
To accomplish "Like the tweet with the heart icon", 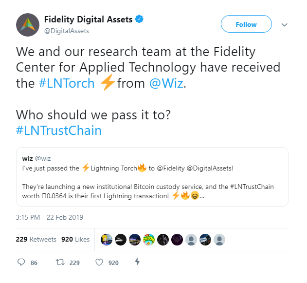I will pyautogui.click(x=99, y=262).
